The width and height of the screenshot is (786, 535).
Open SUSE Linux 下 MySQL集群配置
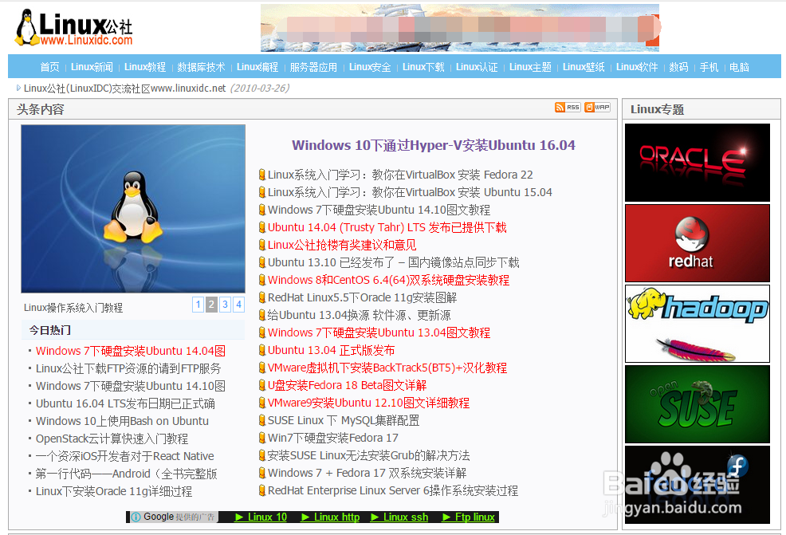(x=344, y=420)
